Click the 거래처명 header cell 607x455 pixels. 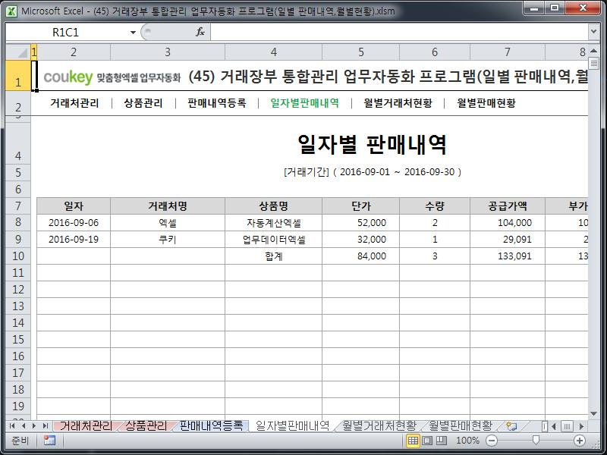168,206
